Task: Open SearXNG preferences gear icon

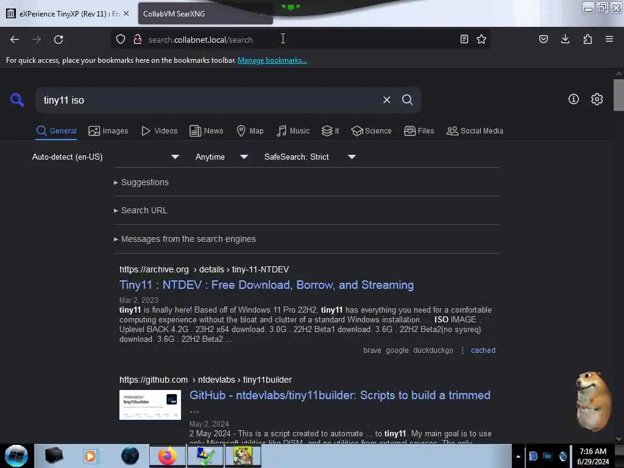Action: (x=597, y=99)
